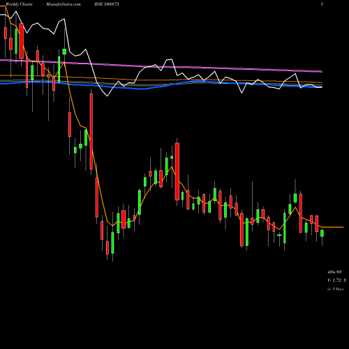Click the 'V: 1.72 X' volume text

coord(337,281)
